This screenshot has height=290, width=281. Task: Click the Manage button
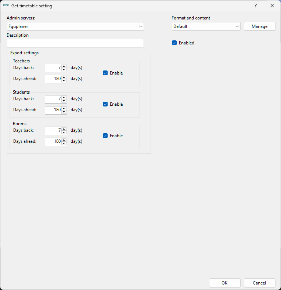(x=259, y=26)
